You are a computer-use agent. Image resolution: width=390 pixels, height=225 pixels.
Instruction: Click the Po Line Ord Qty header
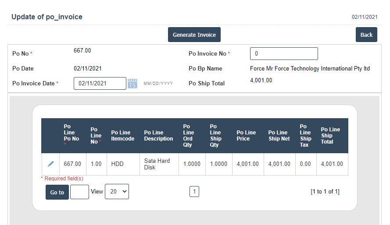(189, 136)
